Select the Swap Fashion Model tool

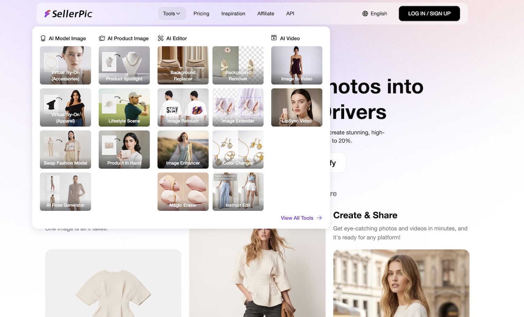click(65, 149)
